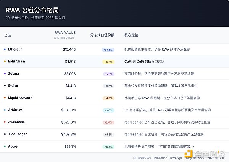
Task: Click the Solana $2.00B value cell
Action: point(69,74)
